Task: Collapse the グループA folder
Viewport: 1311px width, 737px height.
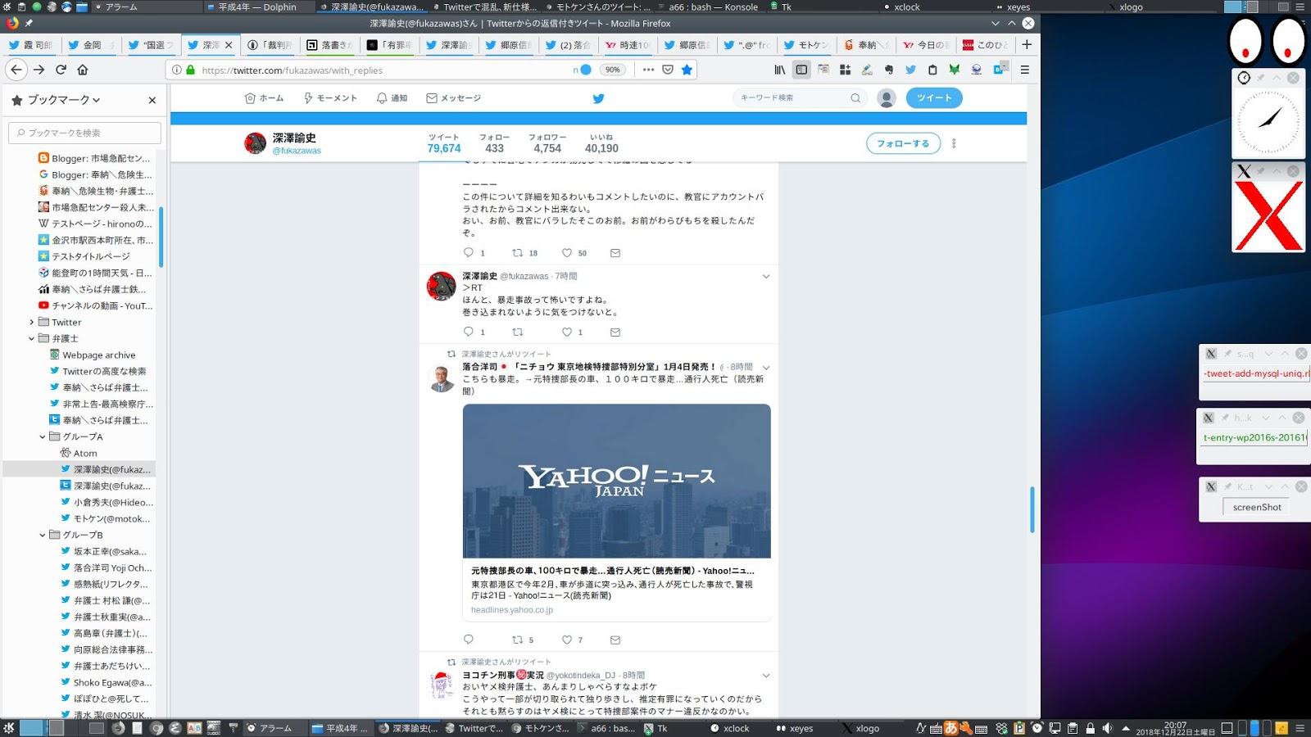Action: [43, 436]
